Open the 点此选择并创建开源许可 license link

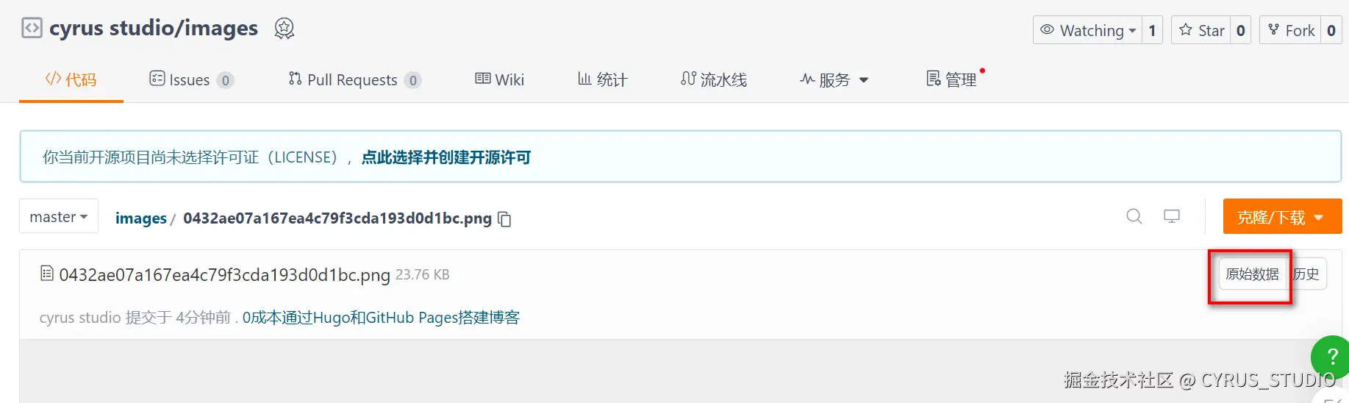(x=446, y=157)
